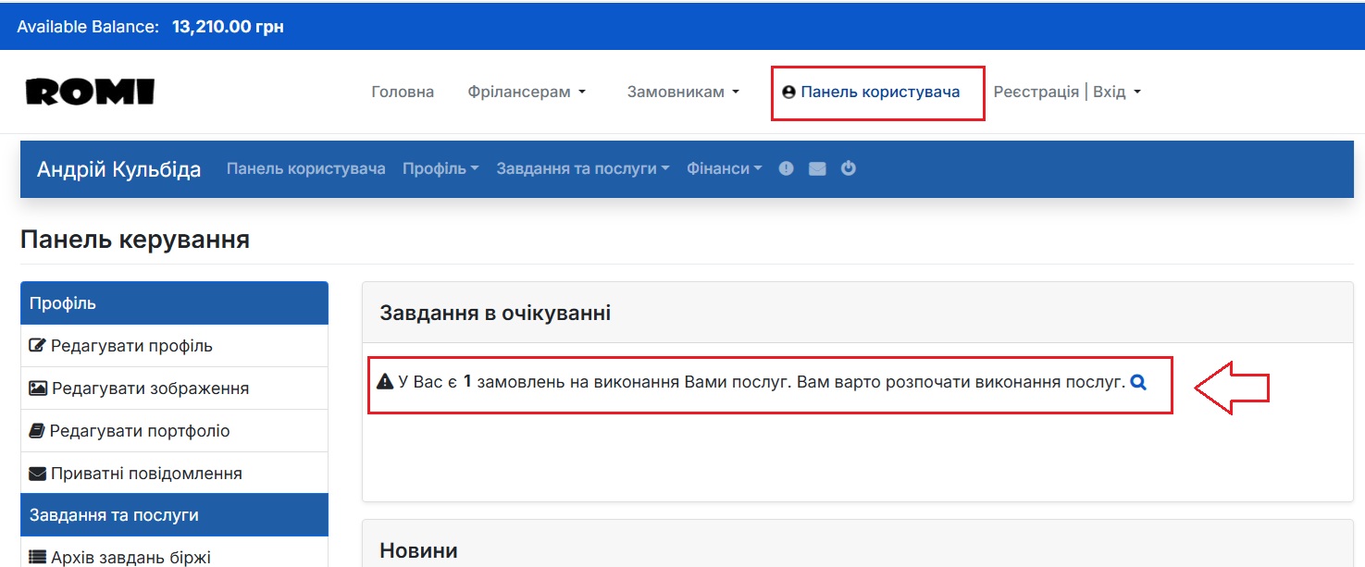Open notifications via the exclamation icon
Image resolution: width=1365 pixels, height=567 pixels.
pyautogui.click(x=786, y=168)
